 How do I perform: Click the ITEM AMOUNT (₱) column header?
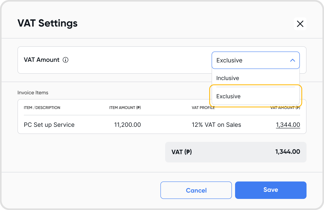click(x=125, y=108)
